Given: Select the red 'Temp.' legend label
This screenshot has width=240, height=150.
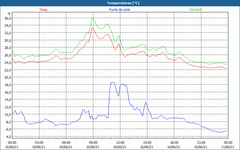Looking at the screenshot, I should [44, 10].
